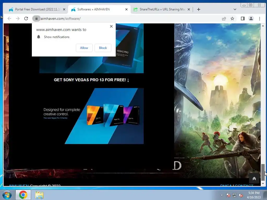Click the browser forward arrow
This screenshot has height=200, width=267.
click(18, 18)
